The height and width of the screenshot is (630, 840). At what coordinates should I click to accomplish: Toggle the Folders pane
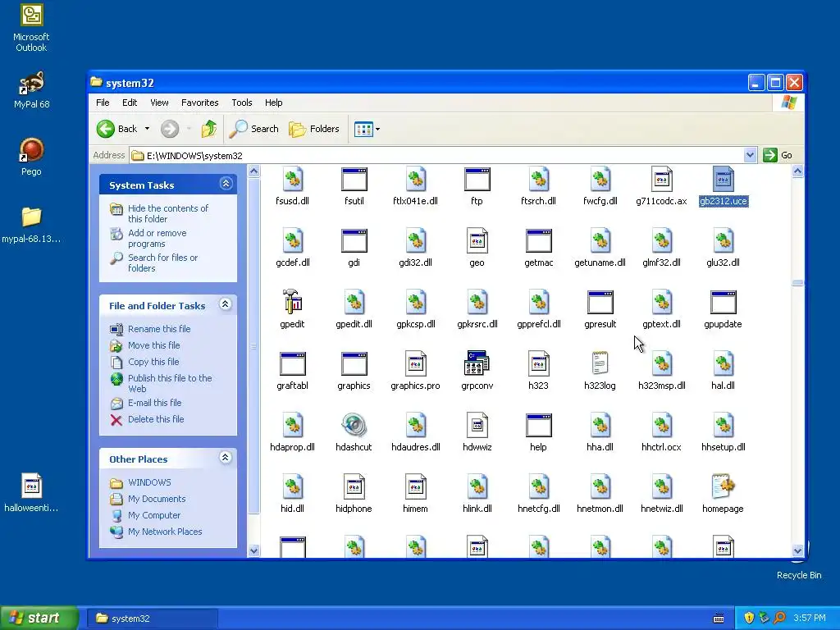click(314, 129)
